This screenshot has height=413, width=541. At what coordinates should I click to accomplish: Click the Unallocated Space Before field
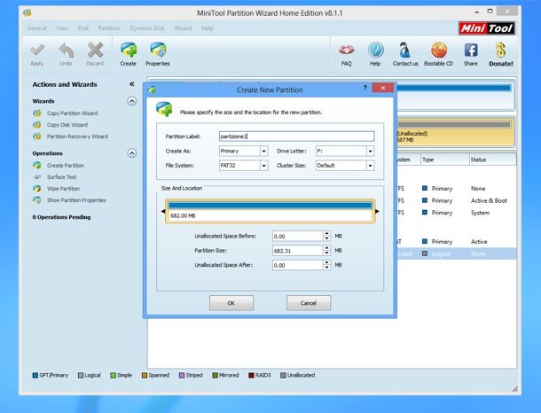point(297,236)
